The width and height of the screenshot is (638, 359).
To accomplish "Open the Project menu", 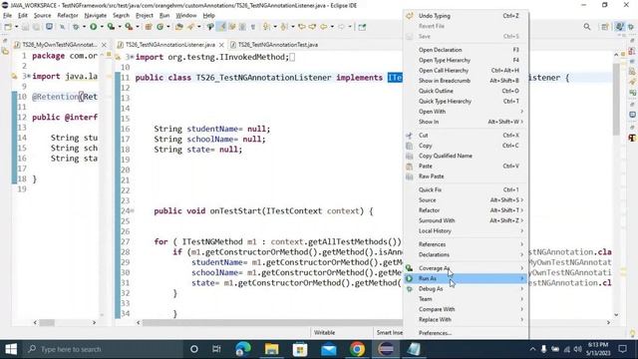I will [144, 16].
